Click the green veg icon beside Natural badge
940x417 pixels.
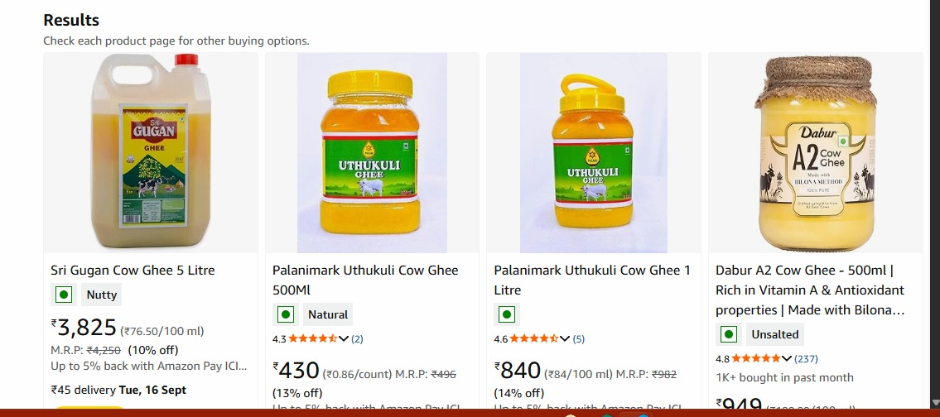(x=285, y=314)
